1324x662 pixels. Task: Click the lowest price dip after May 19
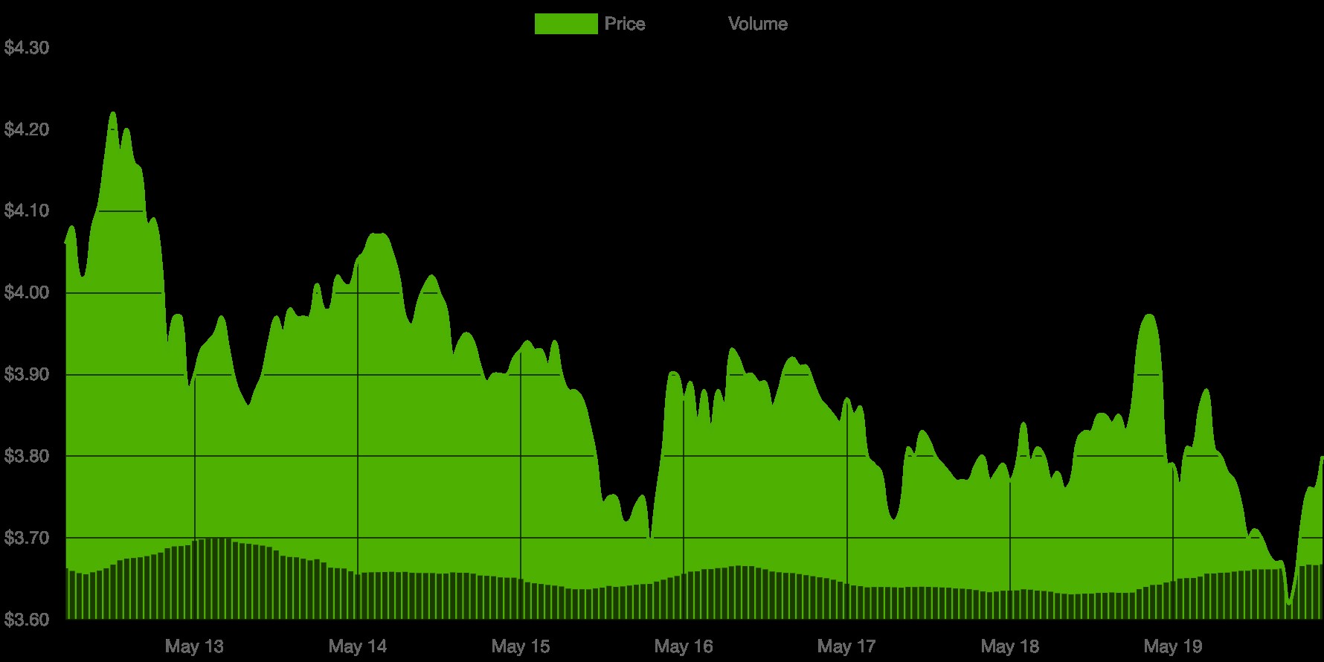click(1288, 602)
